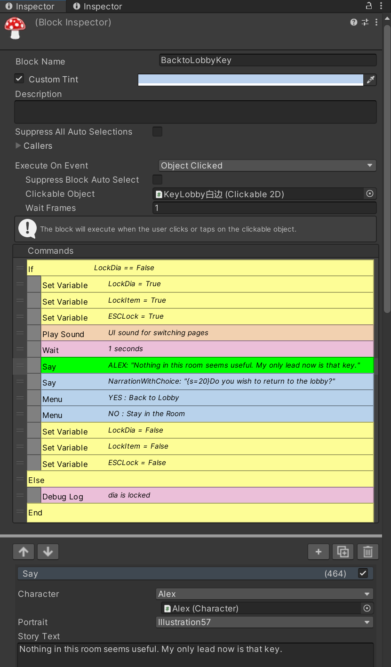Focus the Block Name field
This screenshot has height=667, width=391.
point(268,60)
